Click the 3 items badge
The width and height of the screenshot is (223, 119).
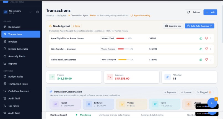[x=76, y=26]
